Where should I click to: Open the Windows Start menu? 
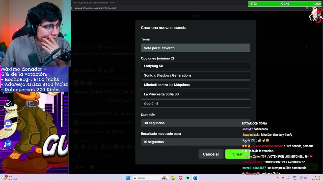[128, 178]
